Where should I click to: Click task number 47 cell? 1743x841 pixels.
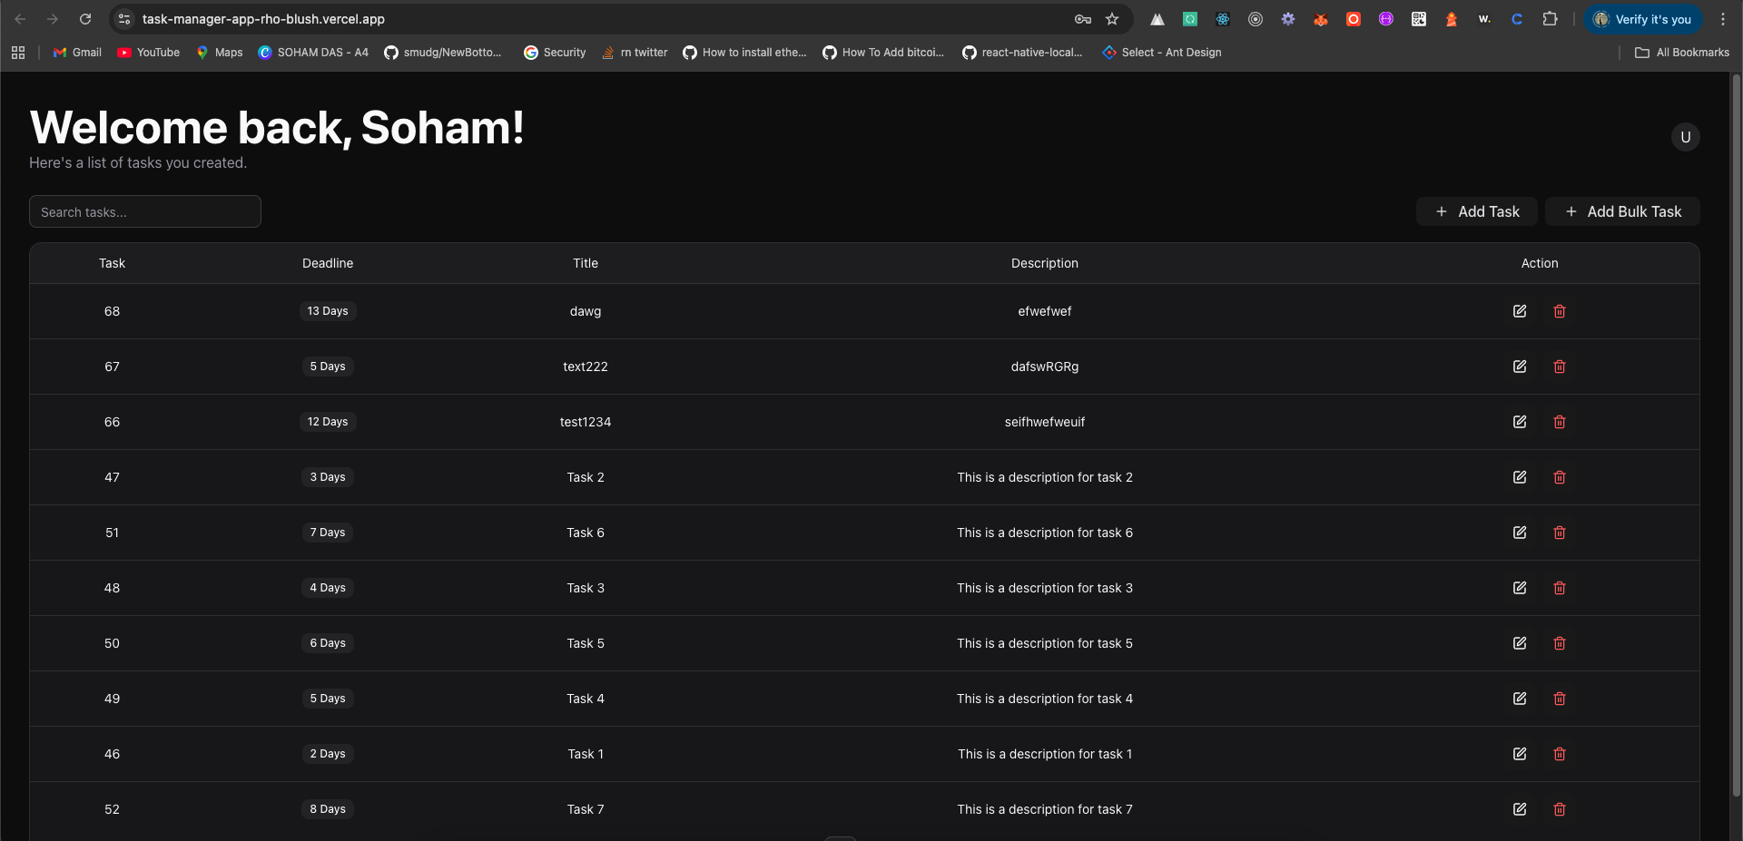point(112,477)
